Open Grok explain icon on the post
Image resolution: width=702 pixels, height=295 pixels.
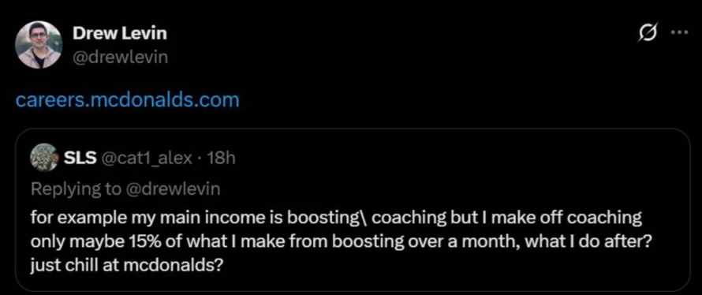pyautogui.click(x=651, y=34)
